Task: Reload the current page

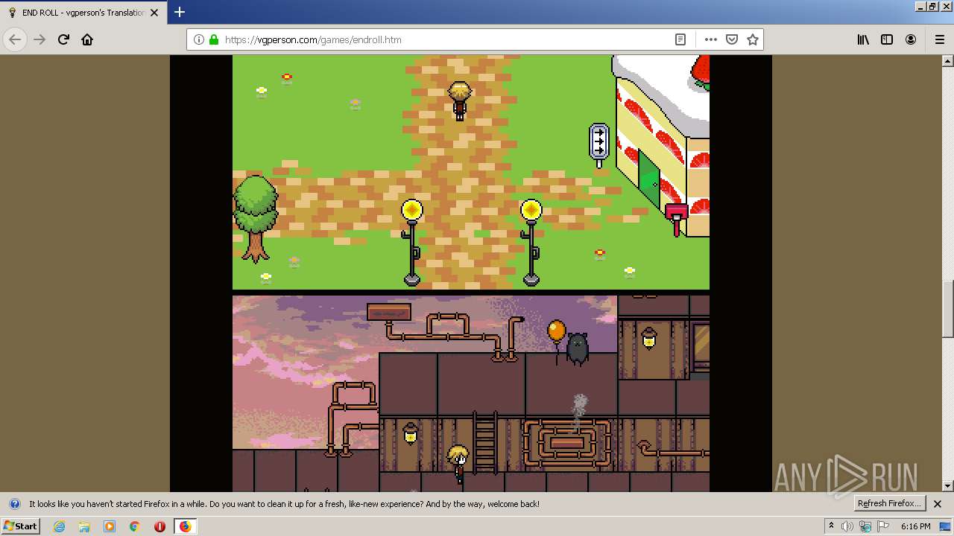Action: pos(63,39)
